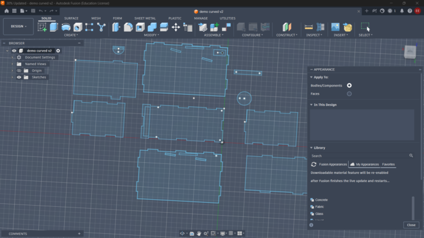
Task: Select the Faces radio button
Action: tap(349, 94)
